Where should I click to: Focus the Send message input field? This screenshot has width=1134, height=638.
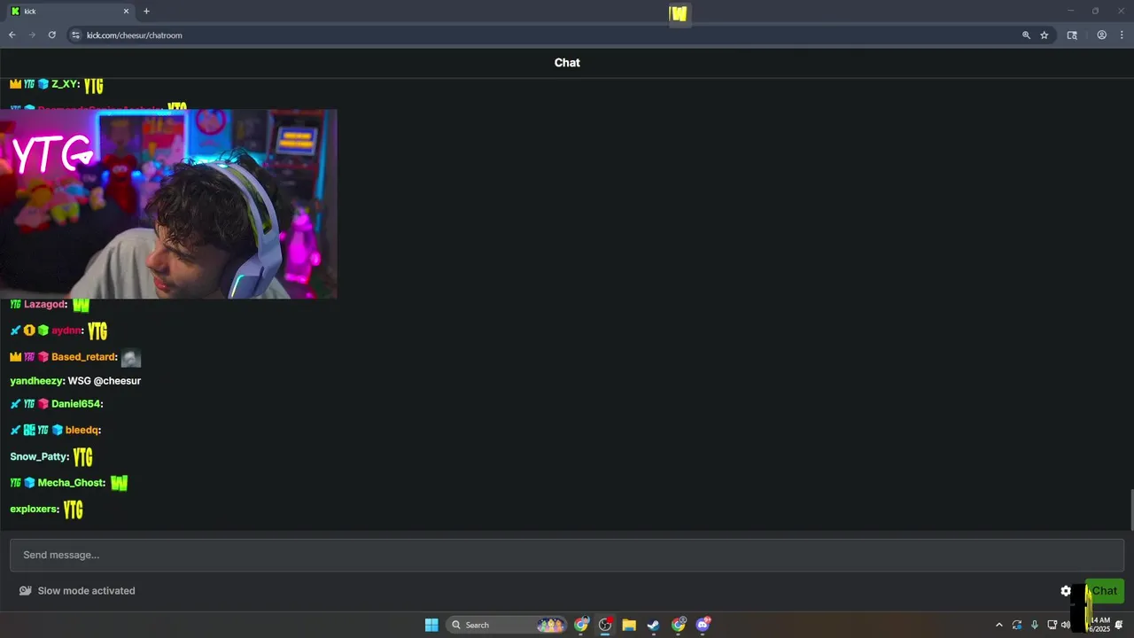pyautogui.click(x=567, y=555)
